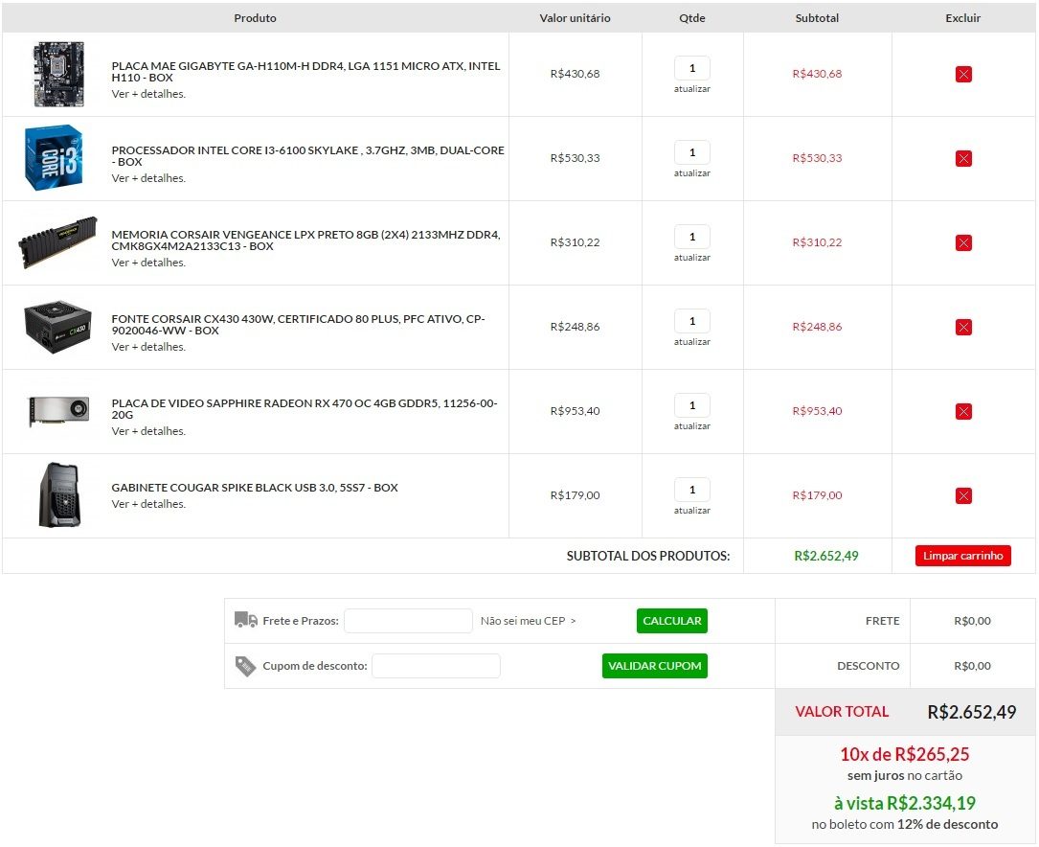Screen dimensions: 1039x847
Task: Click the Valor unitário column header
Action: click(x=576, y=18)
